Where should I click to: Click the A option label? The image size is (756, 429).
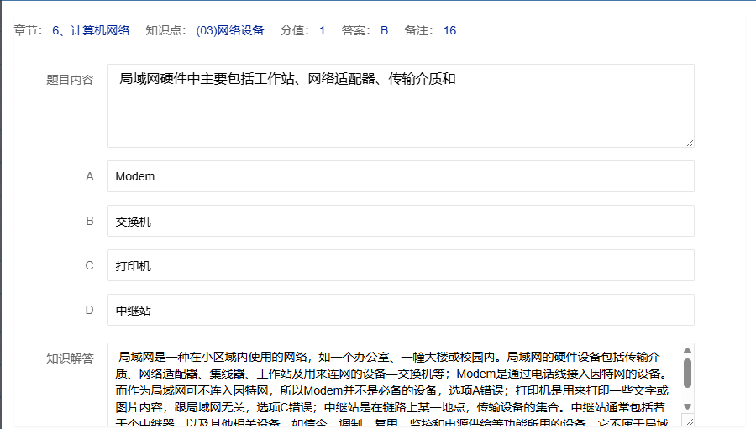pos(90,176)
